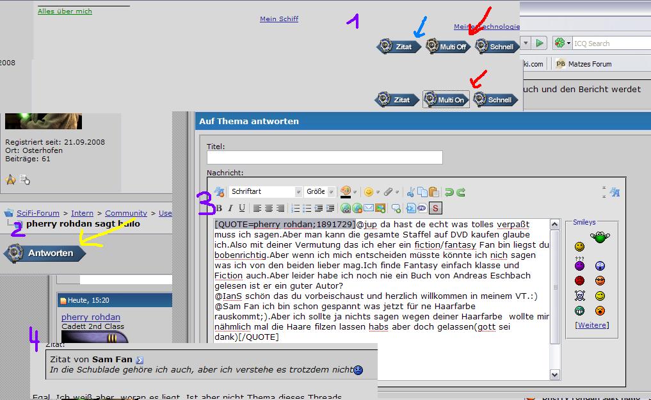Click the Weitere smileys link
The height and width of the screenshot is (400, 651).
591,325
